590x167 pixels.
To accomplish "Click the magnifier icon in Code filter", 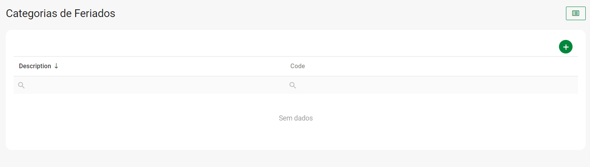I will [293, 85].
